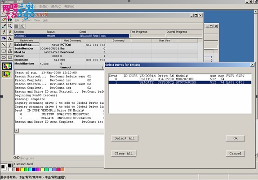Select the Text tool
258x180 pixels.
pyautogui.click(x=10, y=39)
